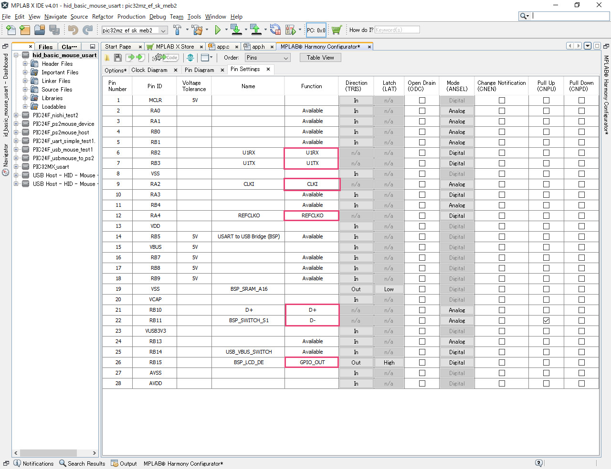Enable Open Drain for pin 19 VSS

pyautogui.click(x=422, y=289)
